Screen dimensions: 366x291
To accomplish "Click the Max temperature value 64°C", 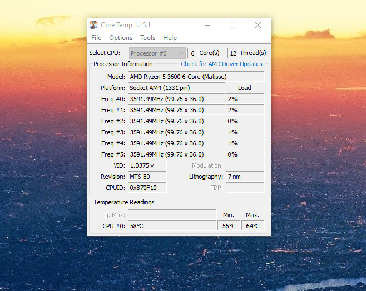I will click(x=253, y=226).
